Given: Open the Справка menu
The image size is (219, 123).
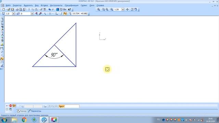Looking at the screenshot, I should point(100,5).
